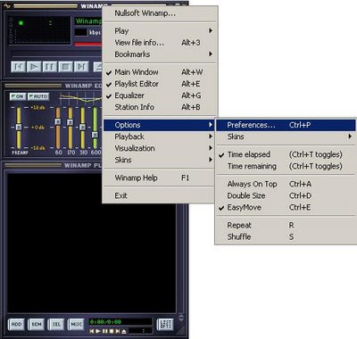Image resolution: width=357 pixels, height=339 pixels.
Task: Enable Always On Top
Action: tap(286, 184)
